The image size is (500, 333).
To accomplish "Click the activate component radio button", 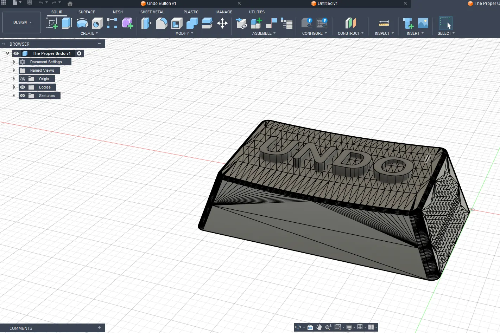I will 79,53.
